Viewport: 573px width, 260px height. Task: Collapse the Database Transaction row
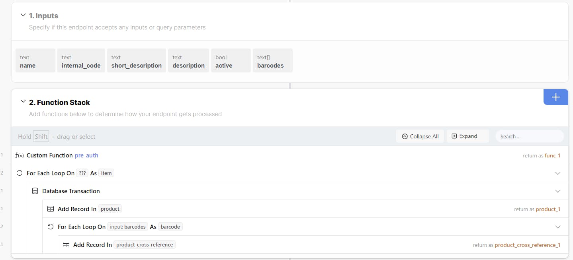(x=557, y=191)
